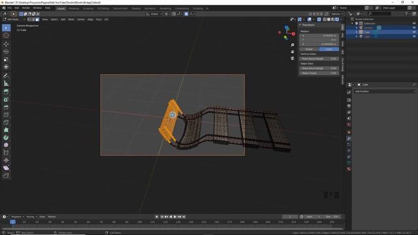
Task: Toggle proportional editing in header
Action: (x=186, y=14)
